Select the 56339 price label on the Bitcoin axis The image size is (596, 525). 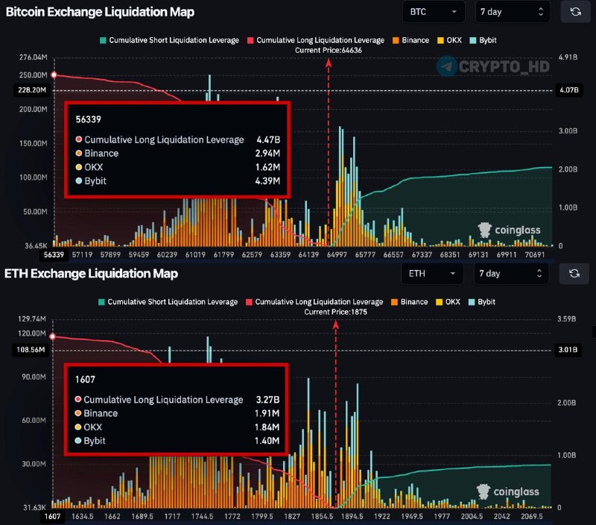pyautogui.click(x=54, y=254)
